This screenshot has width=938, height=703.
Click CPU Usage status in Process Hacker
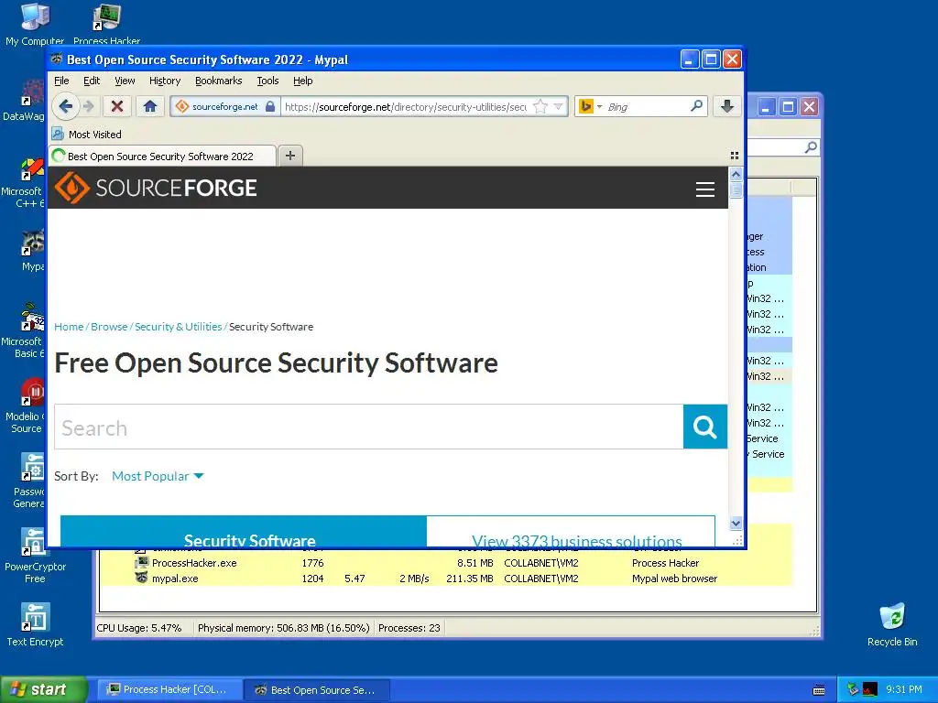[139, 628]
